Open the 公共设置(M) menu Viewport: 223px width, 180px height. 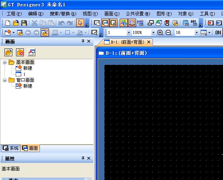pyautogui.click(x=138, y=14)
